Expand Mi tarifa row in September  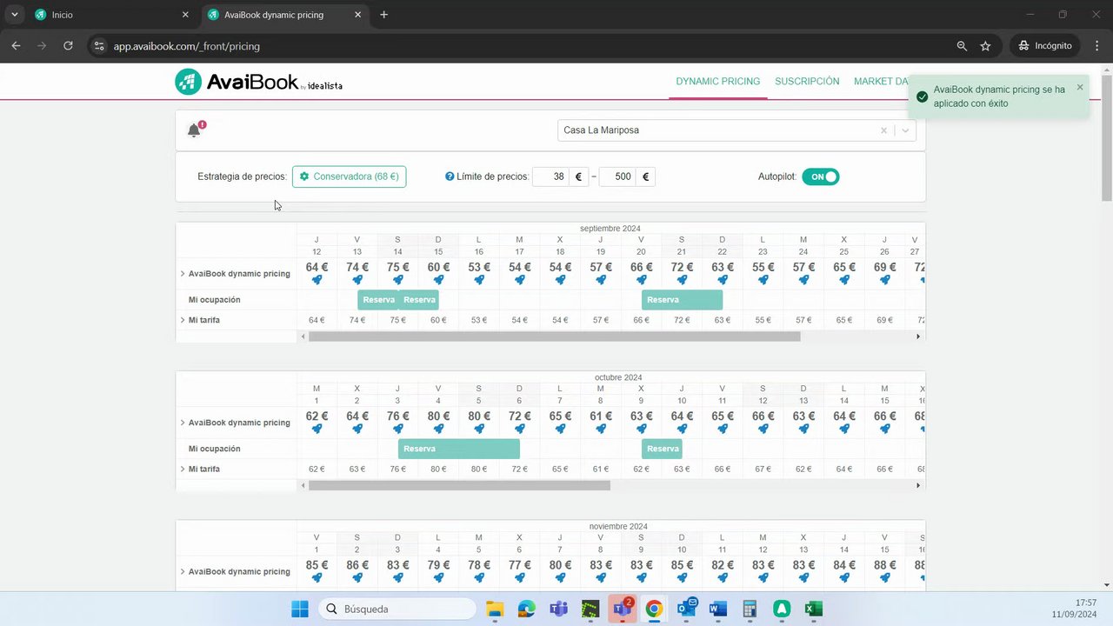point(183,320)
